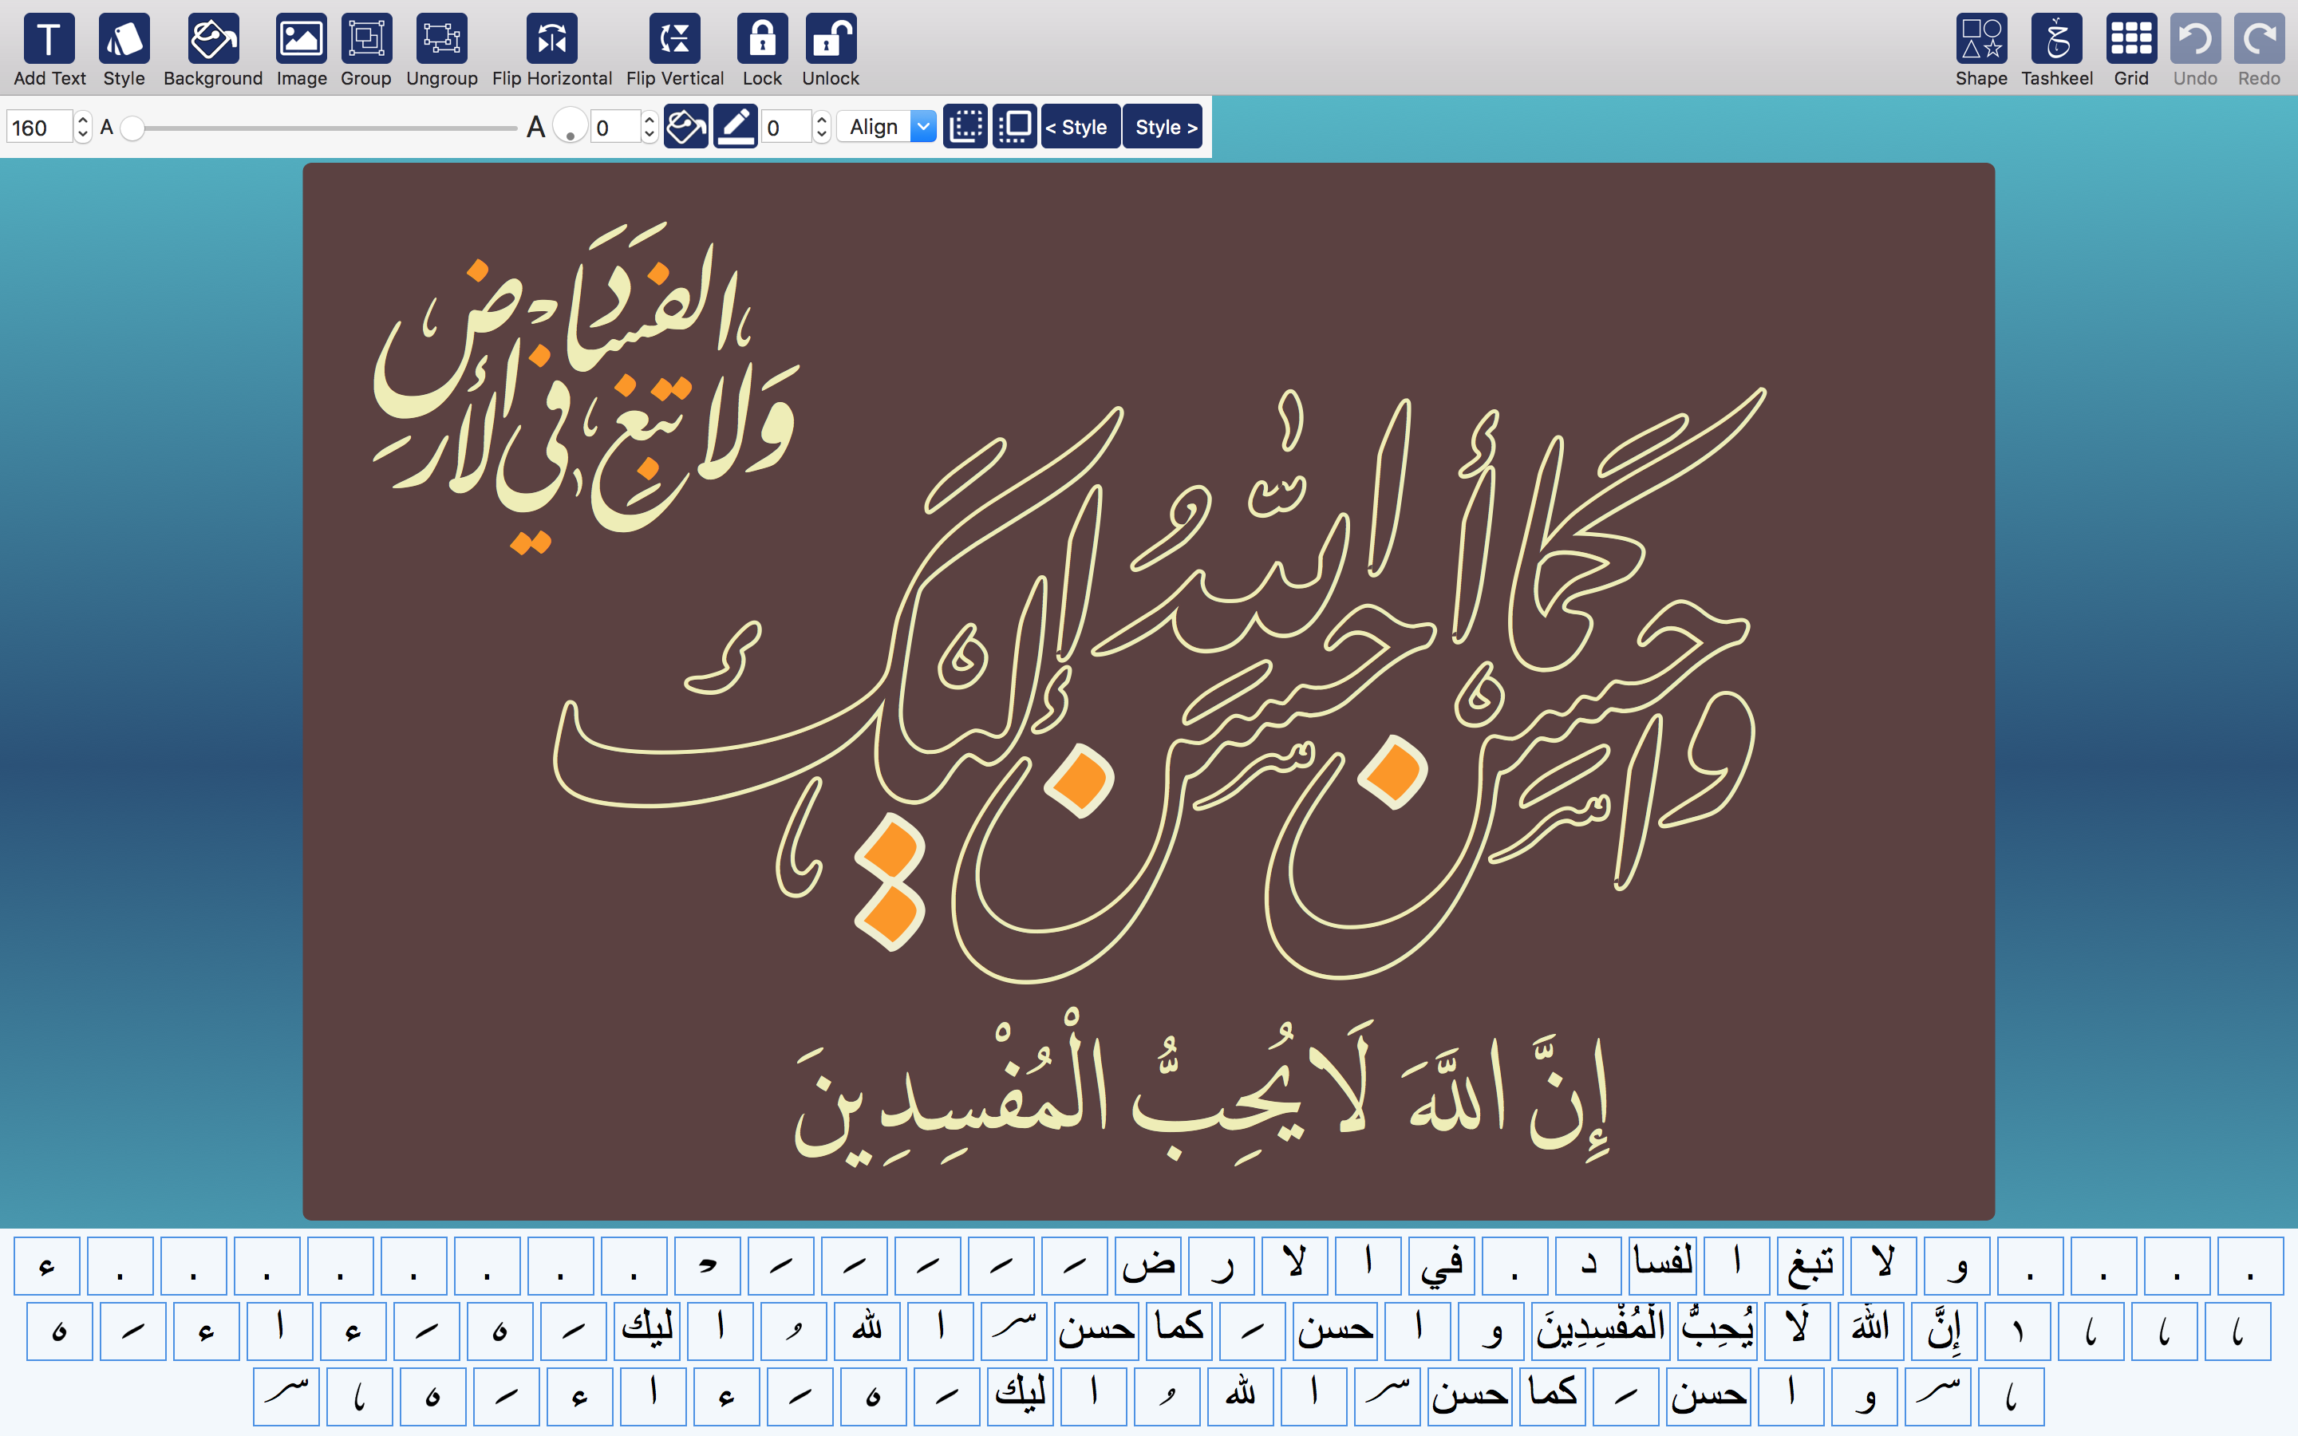This screenshot has width=2298, height=1436.
Task: Open the Shape library
Action: 1981,50
